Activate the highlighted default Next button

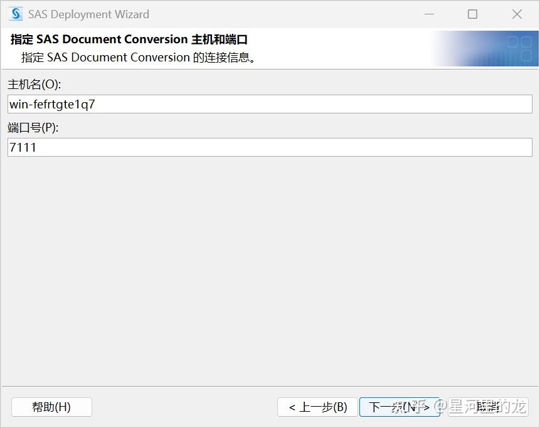[400, 407]
